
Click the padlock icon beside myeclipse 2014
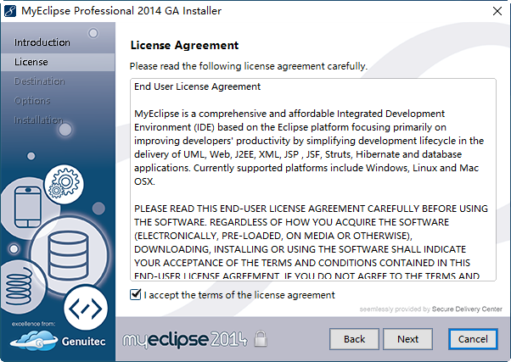[261, 339]
